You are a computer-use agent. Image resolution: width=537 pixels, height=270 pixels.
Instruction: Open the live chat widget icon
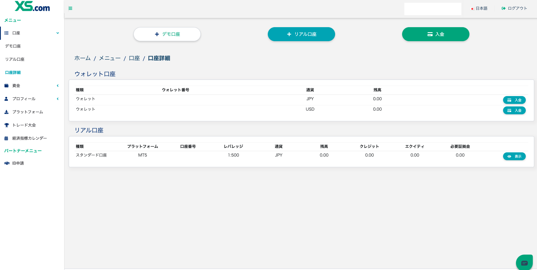(524, 263)
